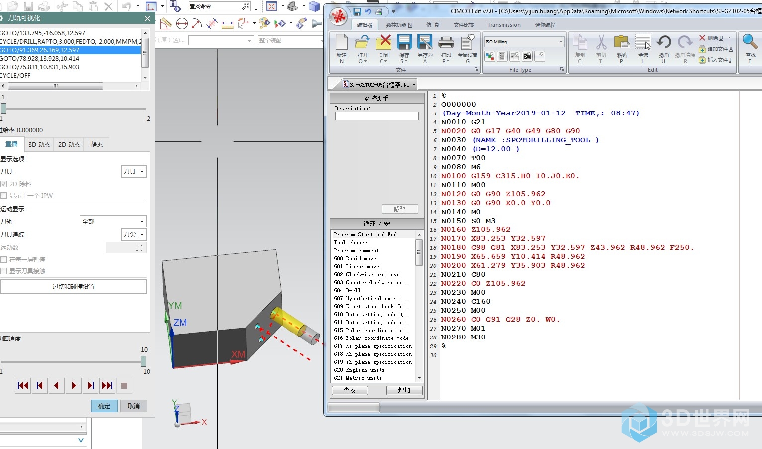
Task: Click the 确定 button
Action: click(104, 406)
